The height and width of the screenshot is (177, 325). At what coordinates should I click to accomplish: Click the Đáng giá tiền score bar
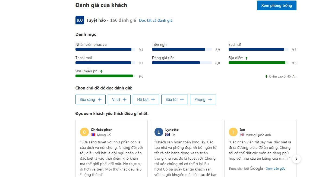pyautogui.click(x=182, y=63)
